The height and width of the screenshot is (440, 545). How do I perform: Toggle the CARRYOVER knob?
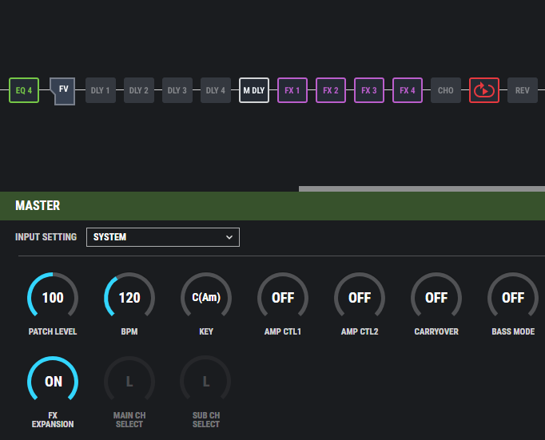[436, 297]
